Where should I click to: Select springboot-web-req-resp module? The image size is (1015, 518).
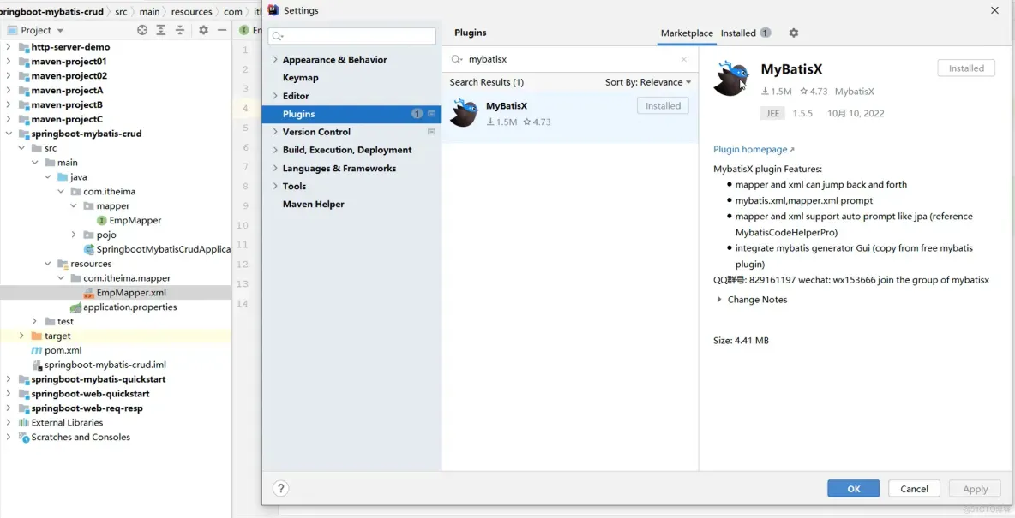[x=87, y=408]
